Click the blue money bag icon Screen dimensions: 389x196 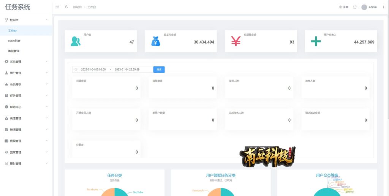point(155,41)
